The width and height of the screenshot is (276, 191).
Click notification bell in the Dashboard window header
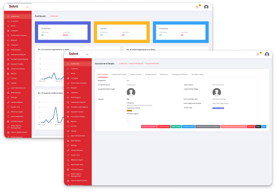tap(197, 7)
